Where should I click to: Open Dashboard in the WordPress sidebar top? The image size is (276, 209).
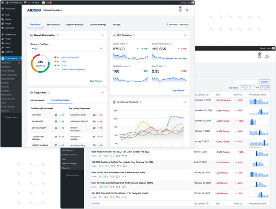coord(10,8)
